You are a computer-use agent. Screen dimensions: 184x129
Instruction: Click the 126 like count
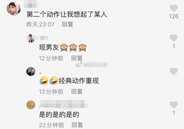tap(174, 16)
